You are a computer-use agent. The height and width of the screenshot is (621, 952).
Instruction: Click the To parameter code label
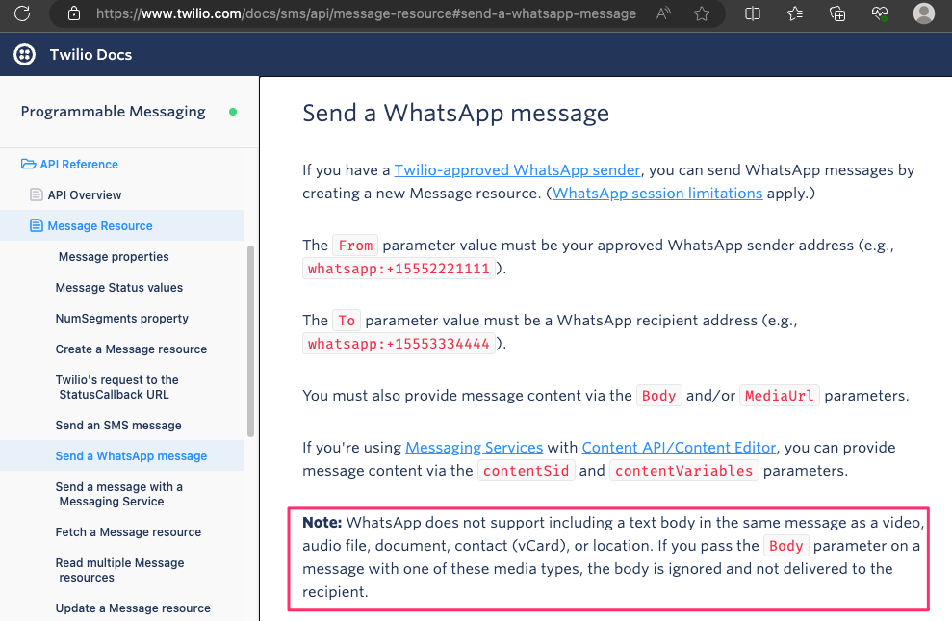(347, 321)
